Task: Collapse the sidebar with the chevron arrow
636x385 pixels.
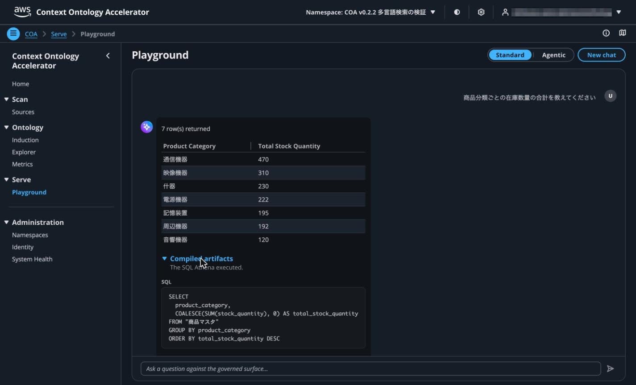Action: pos(108,56)
